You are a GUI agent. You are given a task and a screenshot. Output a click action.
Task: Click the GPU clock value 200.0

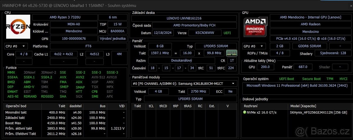point(265,67)
